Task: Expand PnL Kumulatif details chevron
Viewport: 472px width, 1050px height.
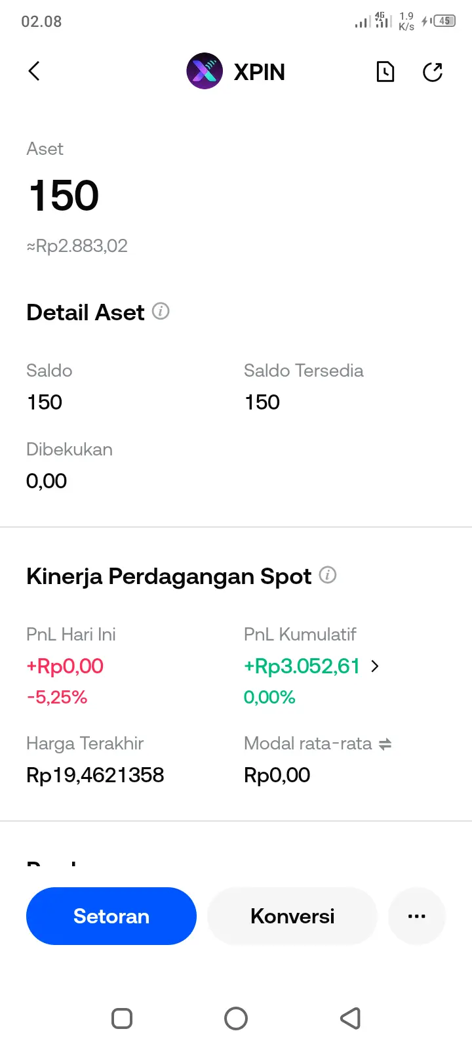Action: 375,666
